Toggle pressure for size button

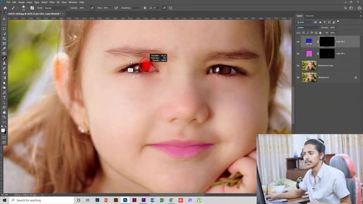pos(164,8)
